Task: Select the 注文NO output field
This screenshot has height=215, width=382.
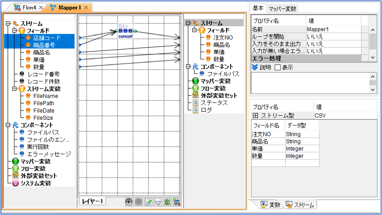Action: pos(223,37)
